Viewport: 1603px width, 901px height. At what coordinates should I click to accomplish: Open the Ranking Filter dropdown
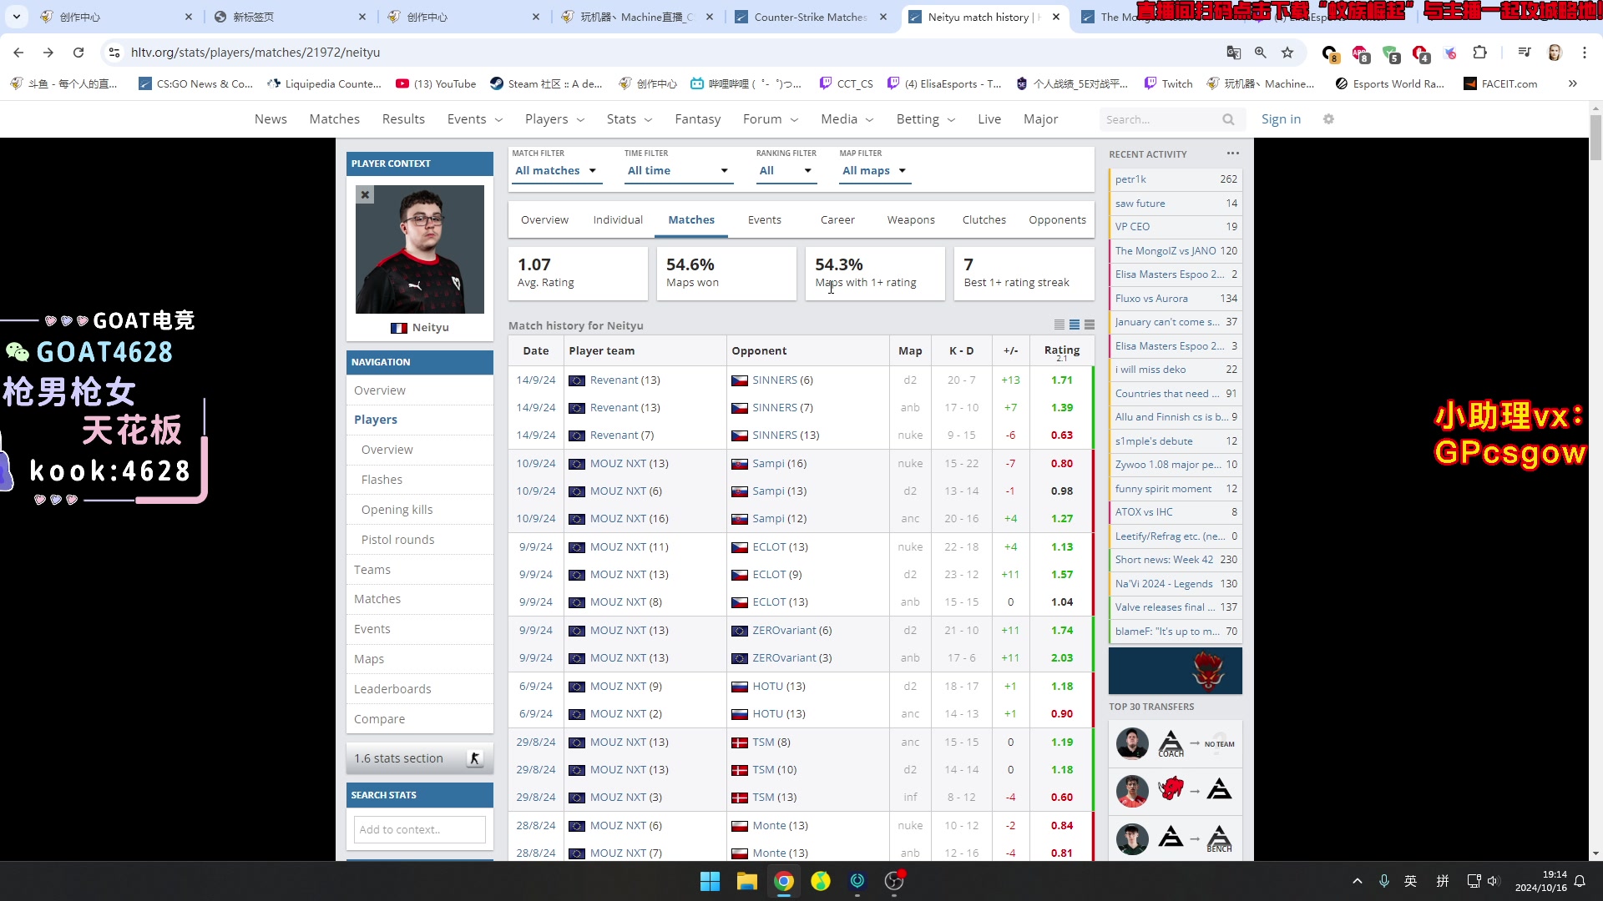click(x=785, y=170)
